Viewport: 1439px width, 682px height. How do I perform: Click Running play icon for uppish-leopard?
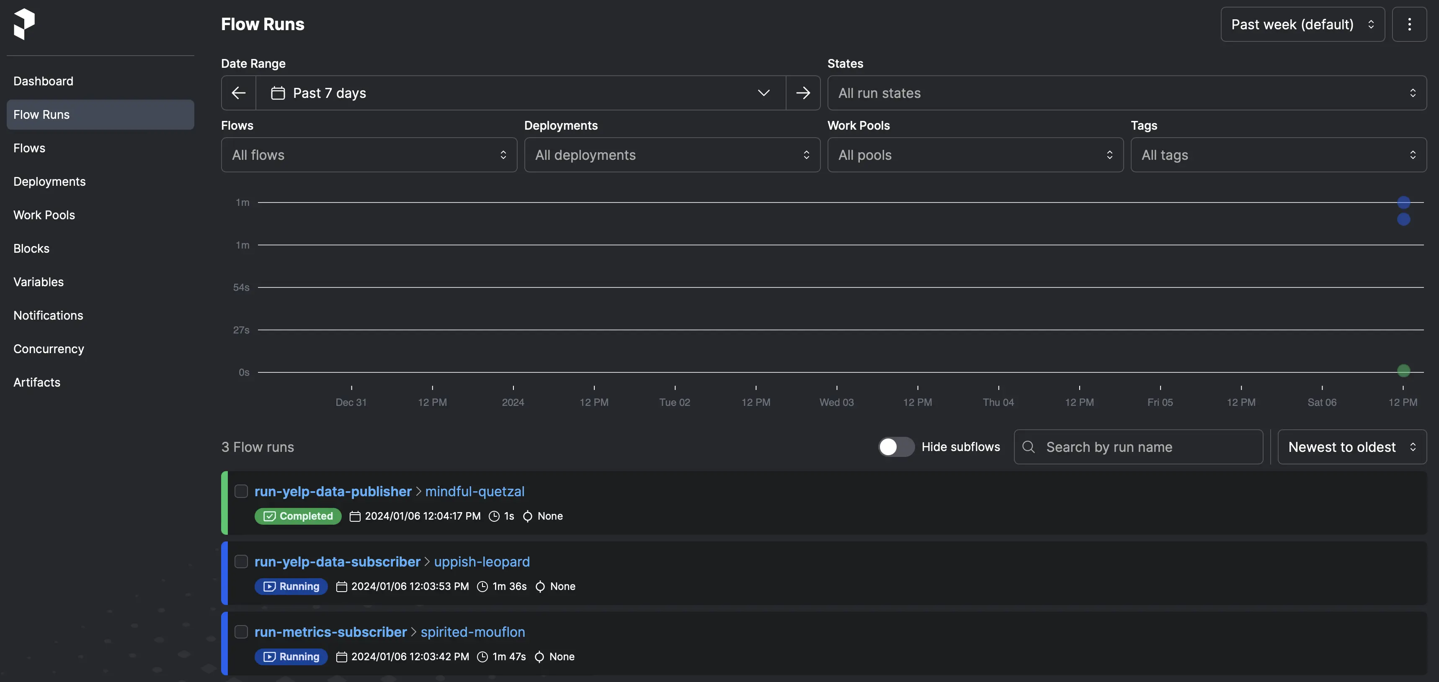269,587
